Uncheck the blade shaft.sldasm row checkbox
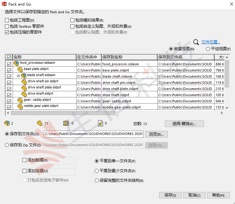The width and height of the screenshot is (235, 204). click(x=9, y=76)
